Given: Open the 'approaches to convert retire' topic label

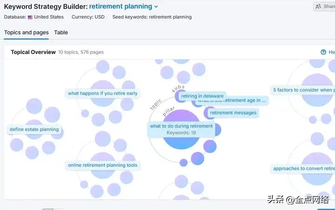Looking at the screenshot, I should coord(303,169).
